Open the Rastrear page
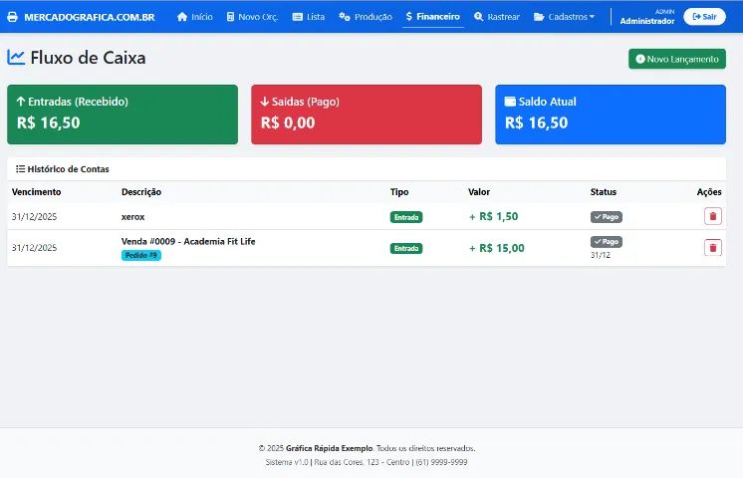The image size is (743, 478). (497, 17)
